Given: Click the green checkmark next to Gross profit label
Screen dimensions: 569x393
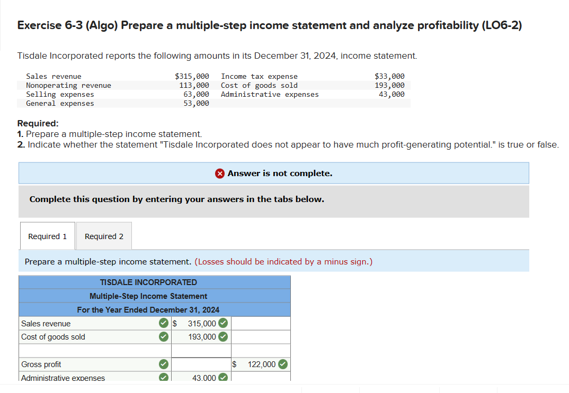Looking at the screenshot, I should pos(163,364).
